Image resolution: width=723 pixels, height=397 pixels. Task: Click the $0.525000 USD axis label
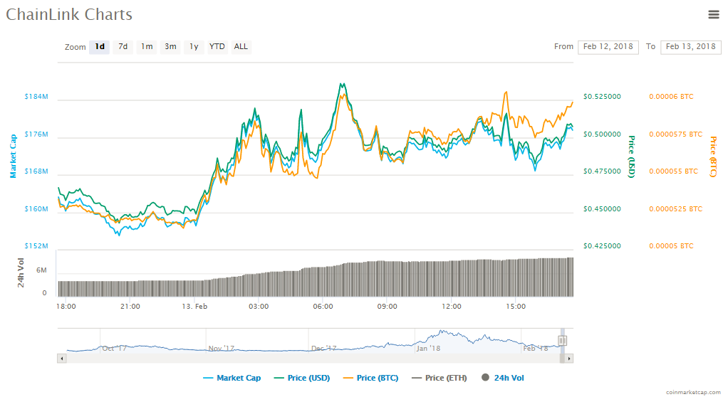click(602, 97)
